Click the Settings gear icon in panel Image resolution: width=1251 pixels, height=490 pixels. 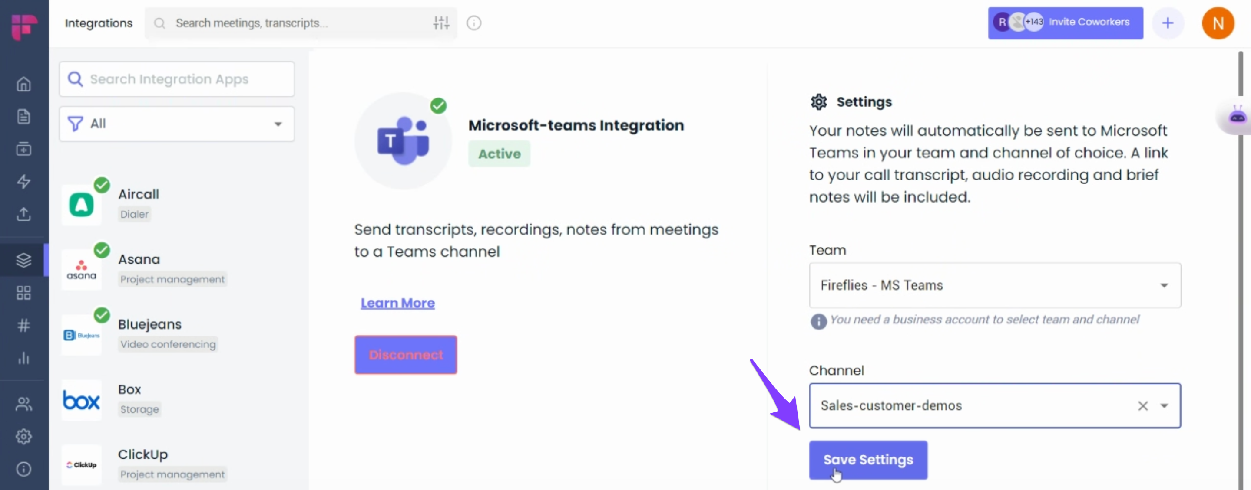coord(818,102)
